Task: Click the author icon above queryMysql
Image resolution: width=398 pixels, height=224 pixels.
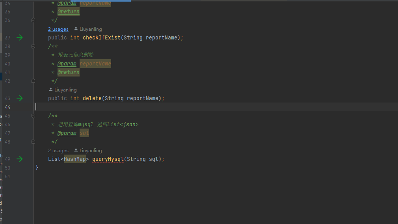Action: pos(76,150)
